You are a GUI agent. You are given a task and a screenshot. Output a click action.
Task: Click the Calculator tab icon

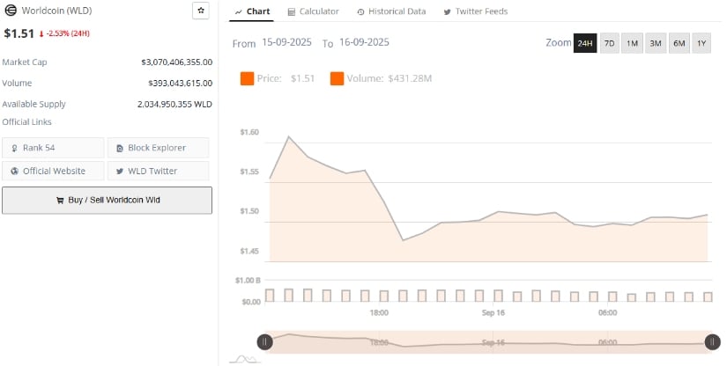coord(291,12)
